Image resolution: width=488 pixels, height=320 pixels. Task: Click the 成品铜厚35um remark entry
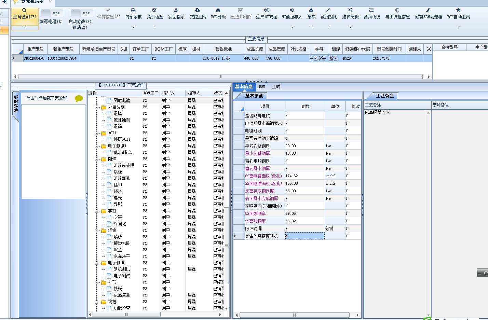coord(377,112)
